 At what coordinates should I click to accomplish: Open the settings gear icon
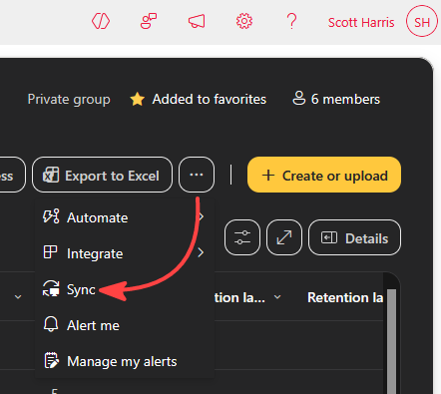pyautogui.click(x=244, y=21)
